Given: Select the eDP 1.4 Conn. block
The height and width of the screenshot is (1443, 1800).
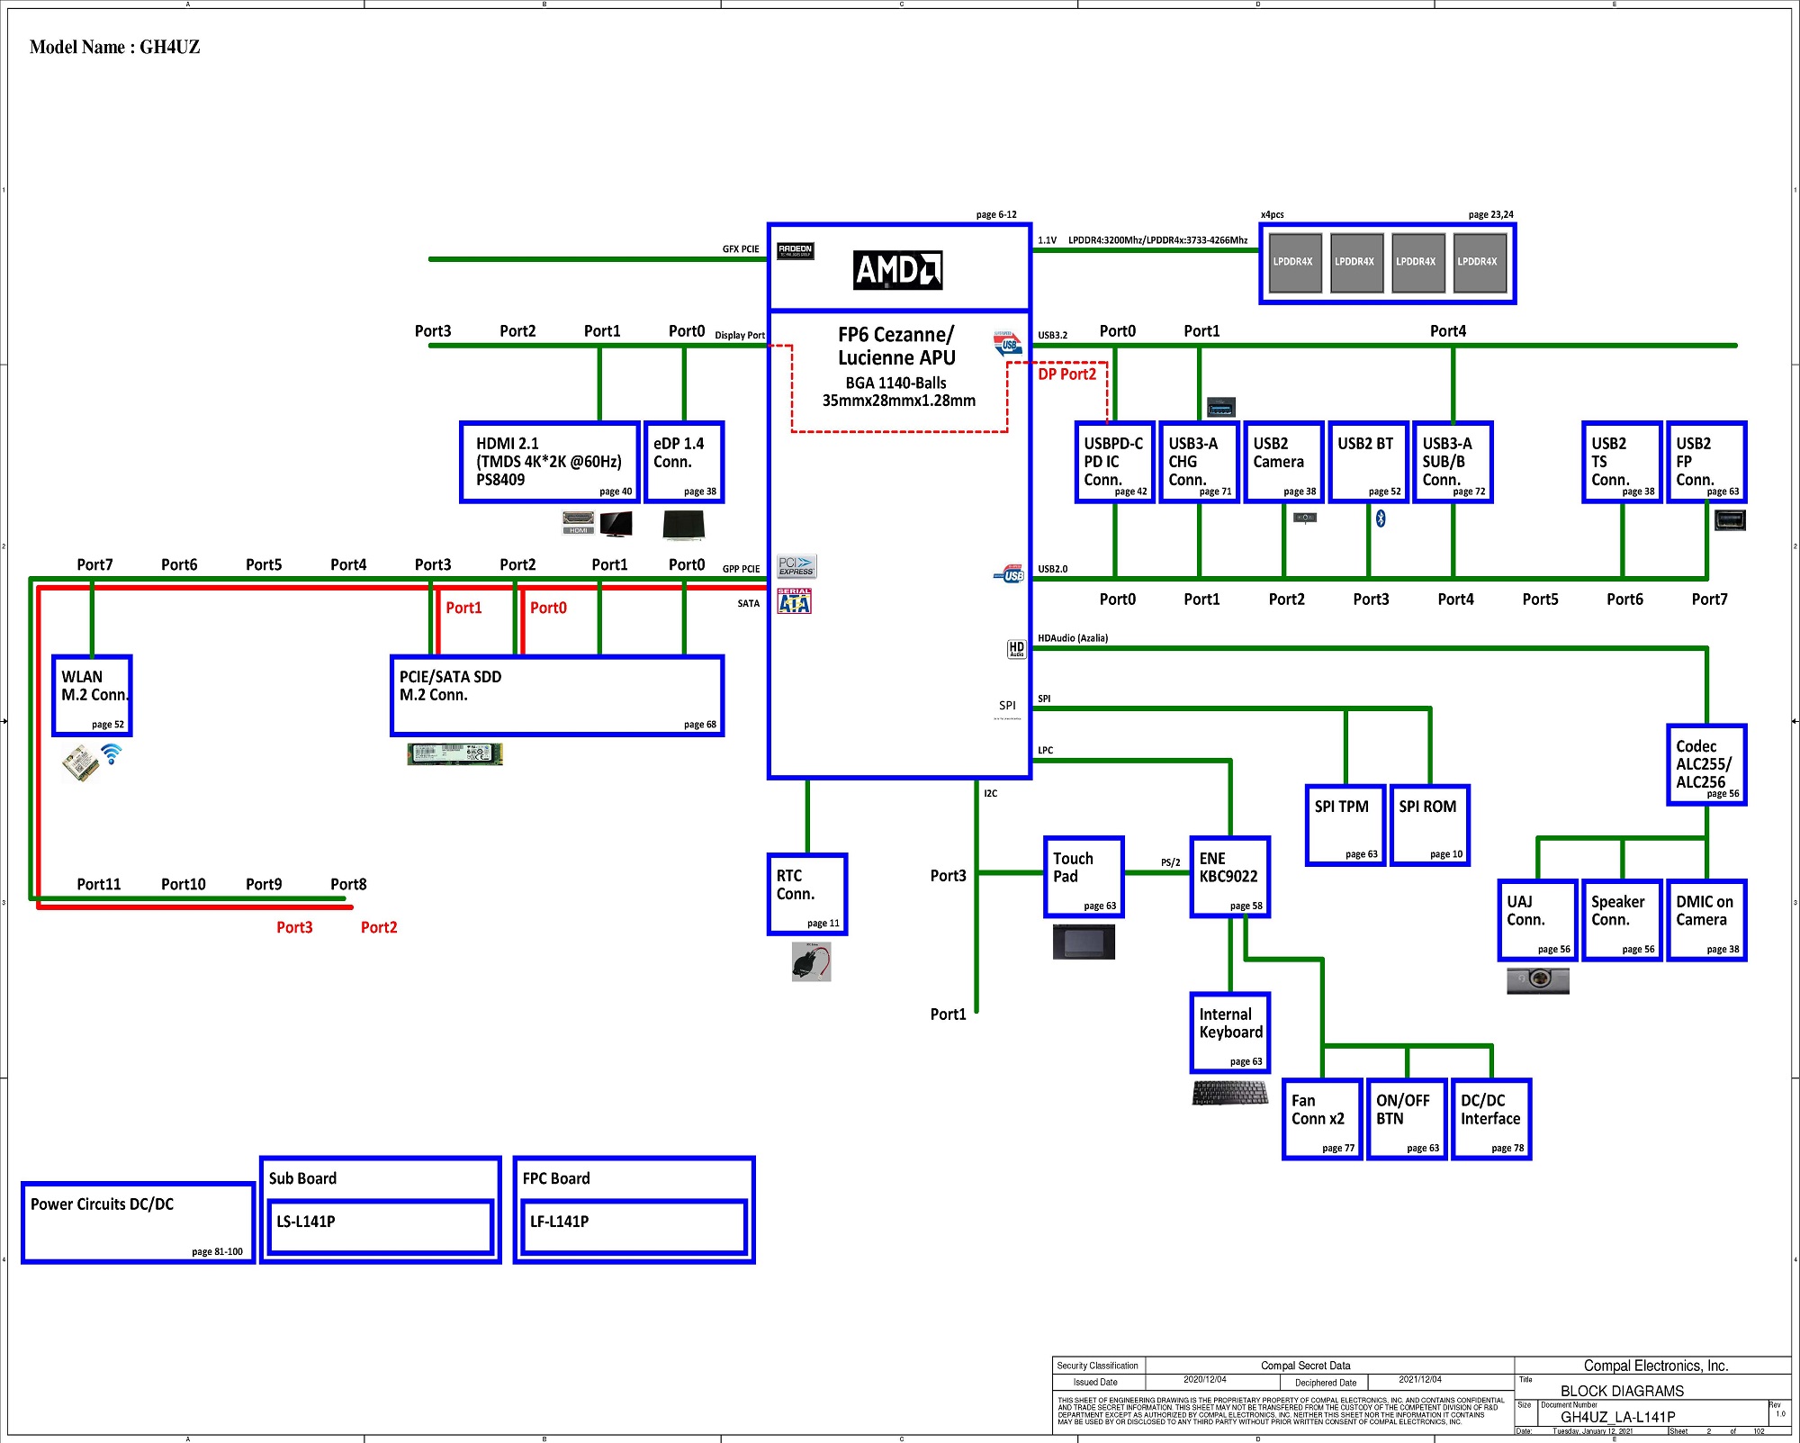Looking at the screenshot, I should [x=684, y=463].
